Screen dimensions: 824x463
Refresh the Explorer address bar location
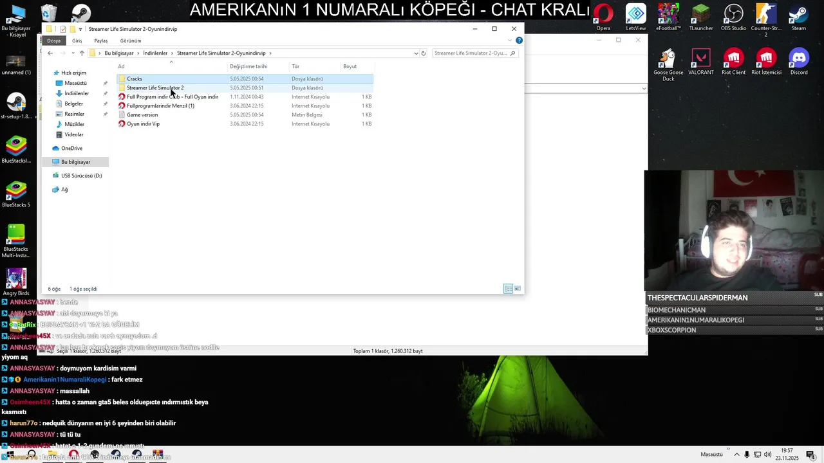(423, 53)
